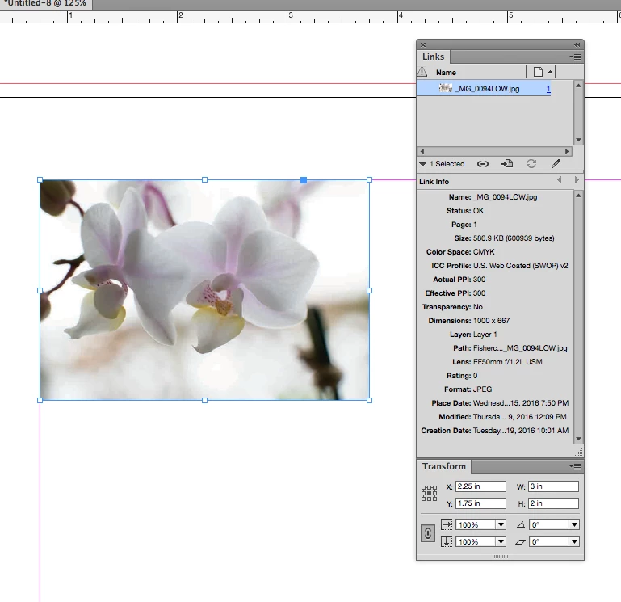
Task: Click the reference point locator grid
Action: tap(429, 494)
